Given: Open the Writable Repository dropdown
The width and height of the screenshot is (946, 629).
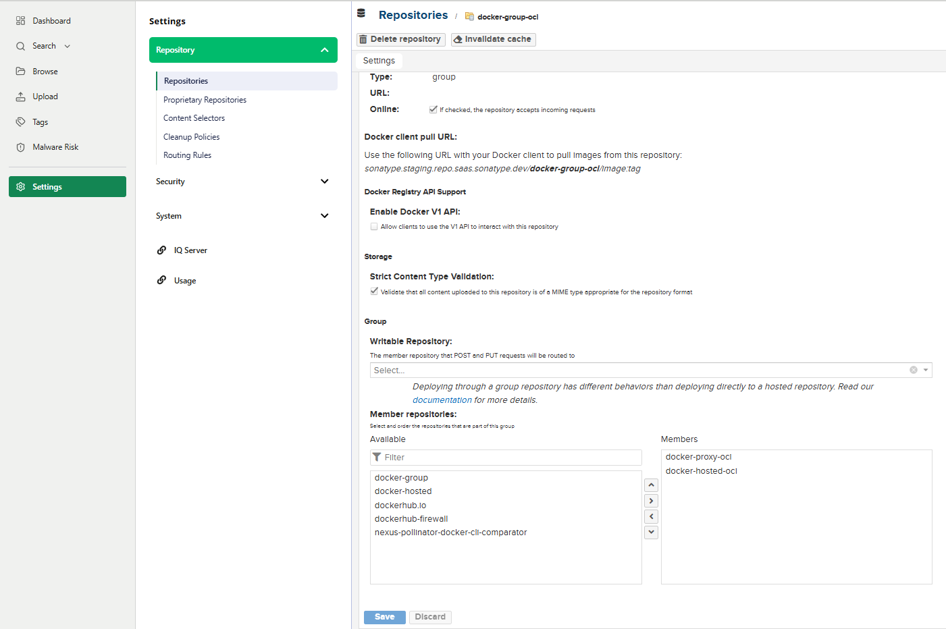Looking at the screenshot, I should coord(926,370).
